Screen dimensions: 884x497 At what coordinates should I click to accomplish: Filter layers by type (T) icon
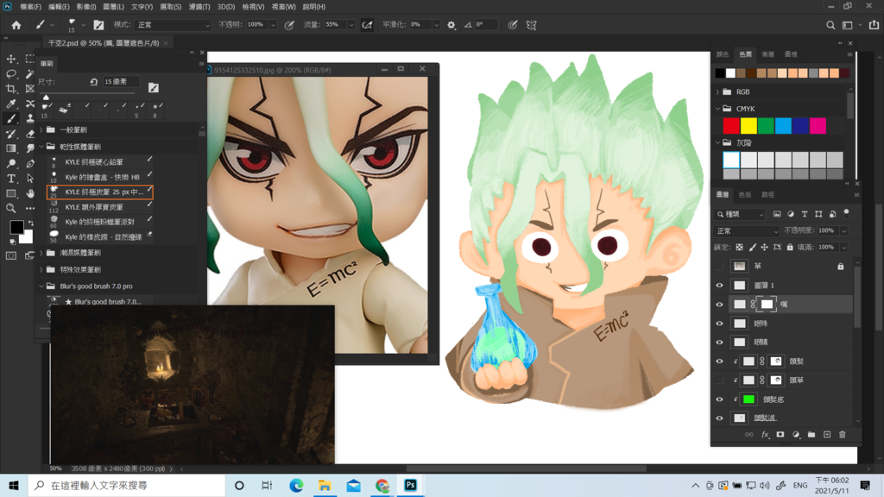pos(805,214)
